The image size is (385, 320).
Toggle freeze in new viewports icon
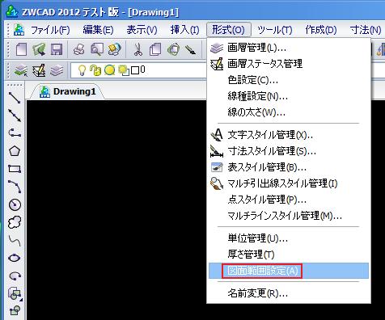pos(124,70)
